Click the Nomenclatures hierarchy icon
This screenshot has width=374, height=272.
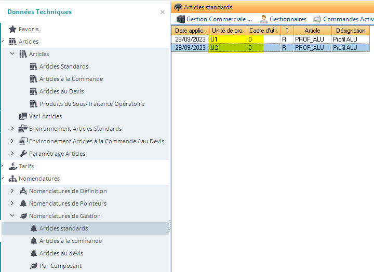[x=13, y=179]
